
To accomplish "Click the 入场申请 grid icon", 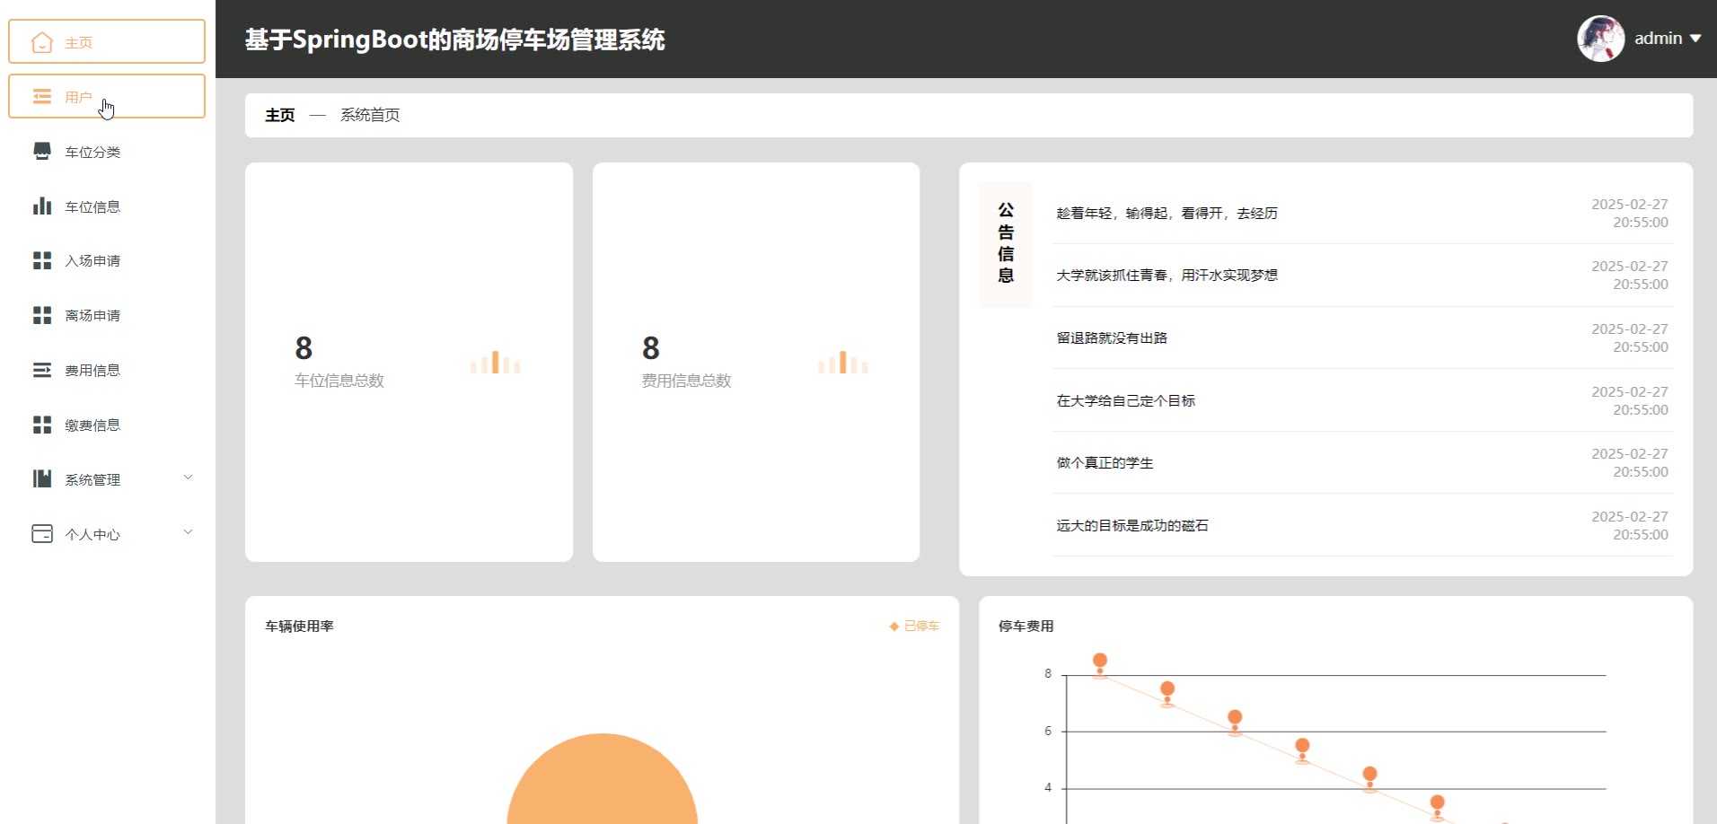I will (42, 260).
